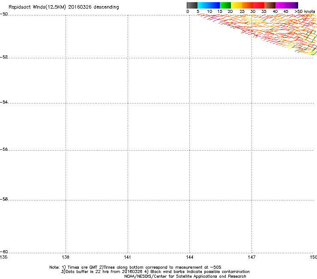Image resolution: width=317 pixels, height=279 pixels.
Task: Click the latitude label '-50'
Action: (x=4, y=14)
